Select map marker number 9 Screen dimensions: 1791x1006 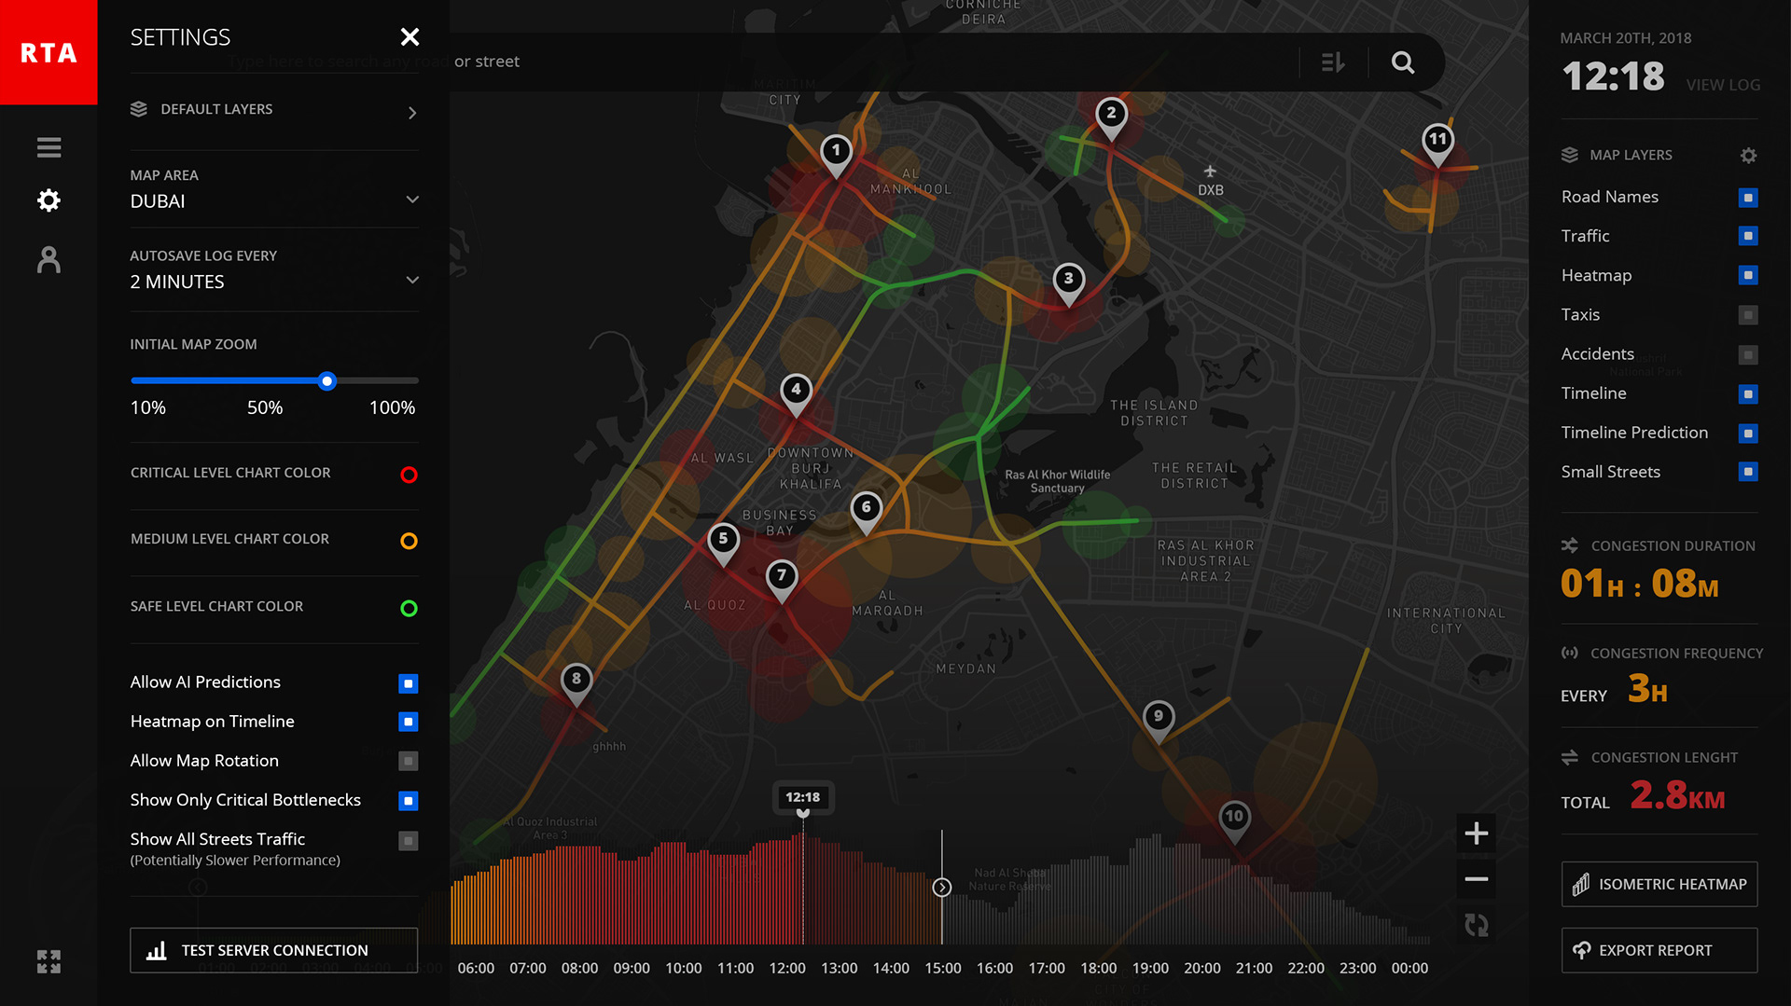[x=1159, y=721]
